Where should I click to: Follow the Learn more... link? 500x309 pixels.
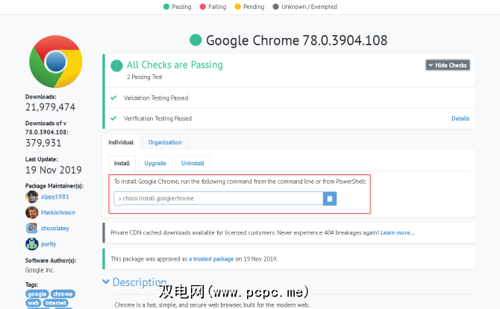point(398,232)
